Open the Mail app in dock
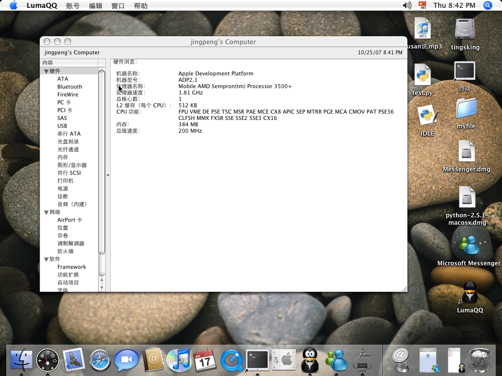The height and width of the screenshot is (376, 502). coord(74,360)
